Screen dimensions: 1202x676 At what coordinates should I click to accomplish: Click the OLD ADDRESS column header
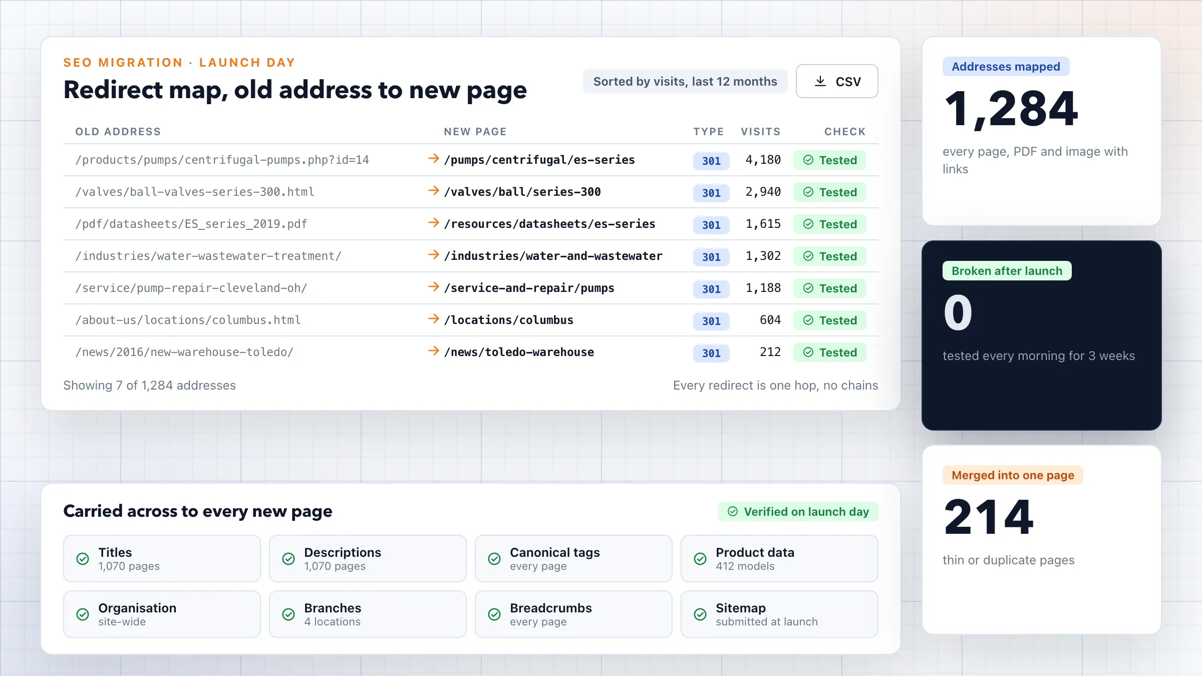coord(118,132)
